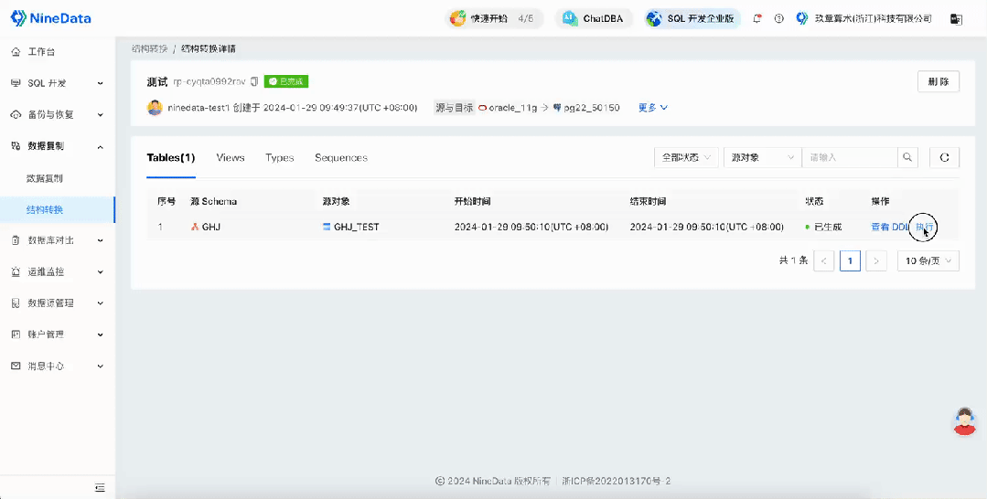Click the search magnifier icon
This screenshot has width=987, height=499.
click(907, 158)
